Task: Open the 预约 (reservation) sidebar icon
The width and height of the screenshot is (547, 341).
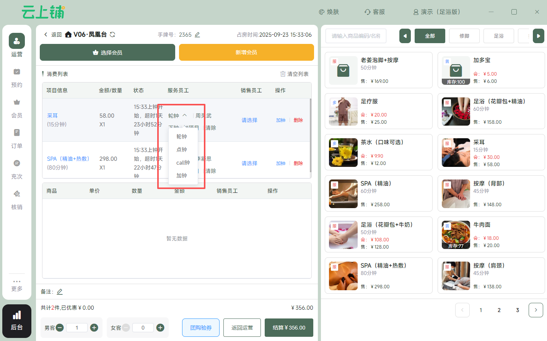Action: click(17, 72)
